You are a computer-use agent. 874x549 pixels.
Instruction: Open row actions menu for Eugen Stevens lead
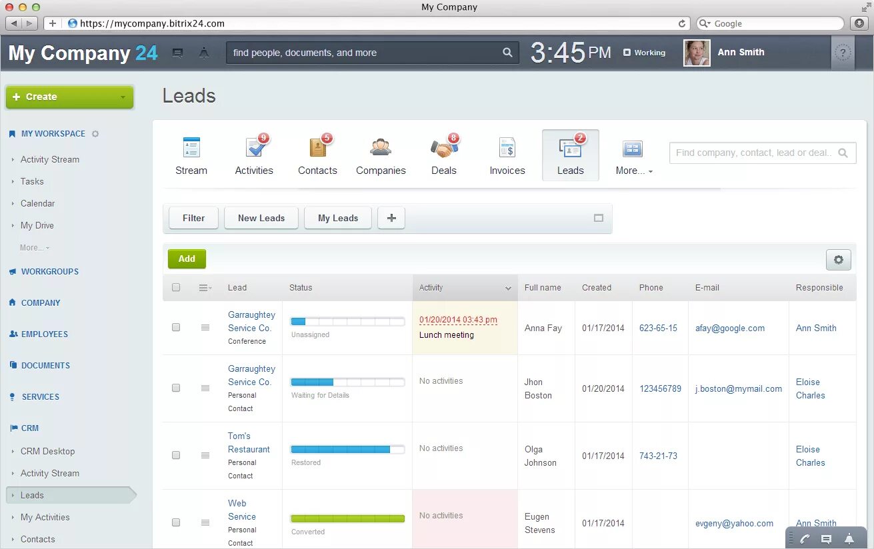click(205, 523)
